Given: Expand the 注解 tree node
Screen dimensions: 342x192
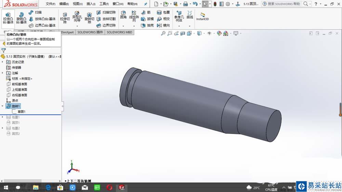Looking at the screenshot, I should click(3, 73).
